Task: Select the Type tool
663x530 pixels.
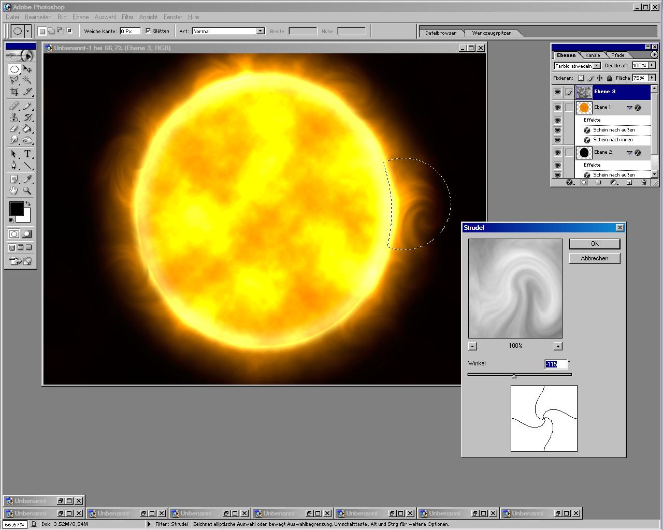Action: (27, 154)
